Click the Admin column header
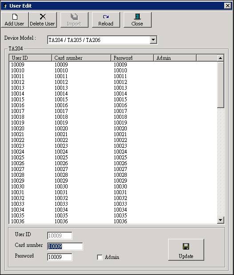 click(175, 58)
